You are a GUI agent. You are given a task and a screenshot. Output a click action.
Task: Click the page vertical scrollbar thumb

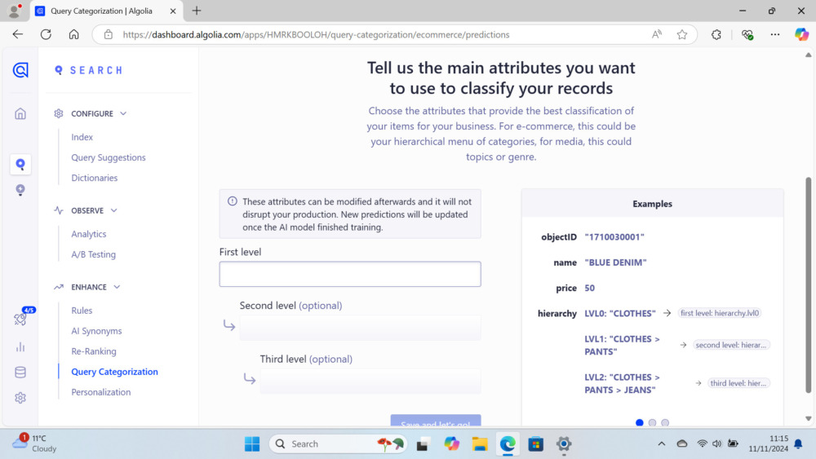click(x=808, y=285)
